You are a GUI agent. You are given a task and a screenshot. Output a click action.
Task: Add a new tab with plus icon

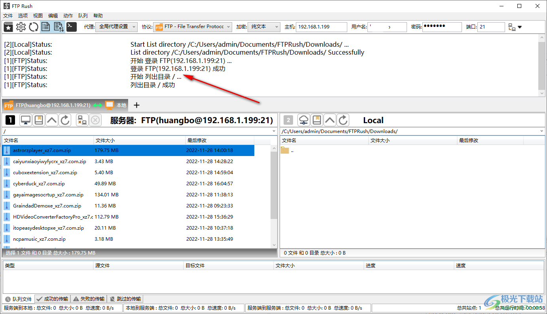pos(136,105)
